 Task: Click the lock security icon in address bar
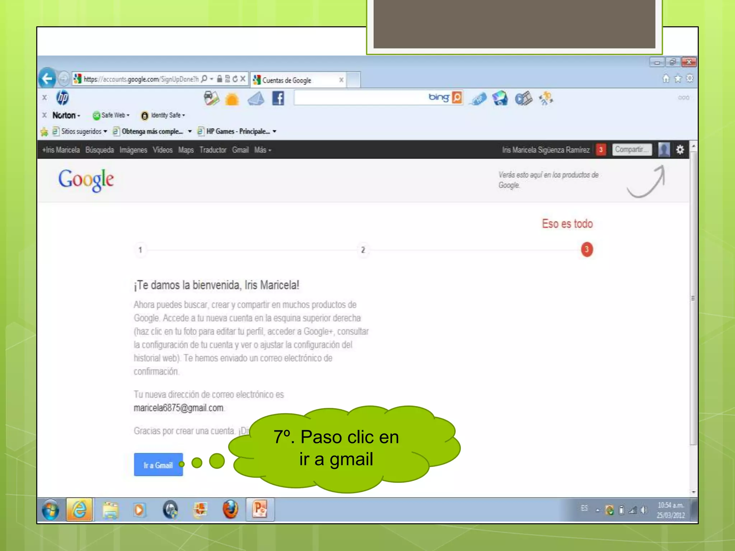point(220,79)
